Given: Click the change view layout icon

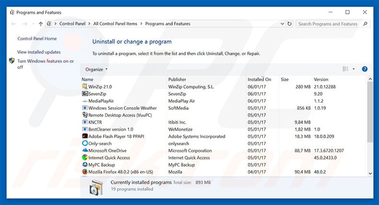Looking at the screenshot, I should tap(345, 69).
